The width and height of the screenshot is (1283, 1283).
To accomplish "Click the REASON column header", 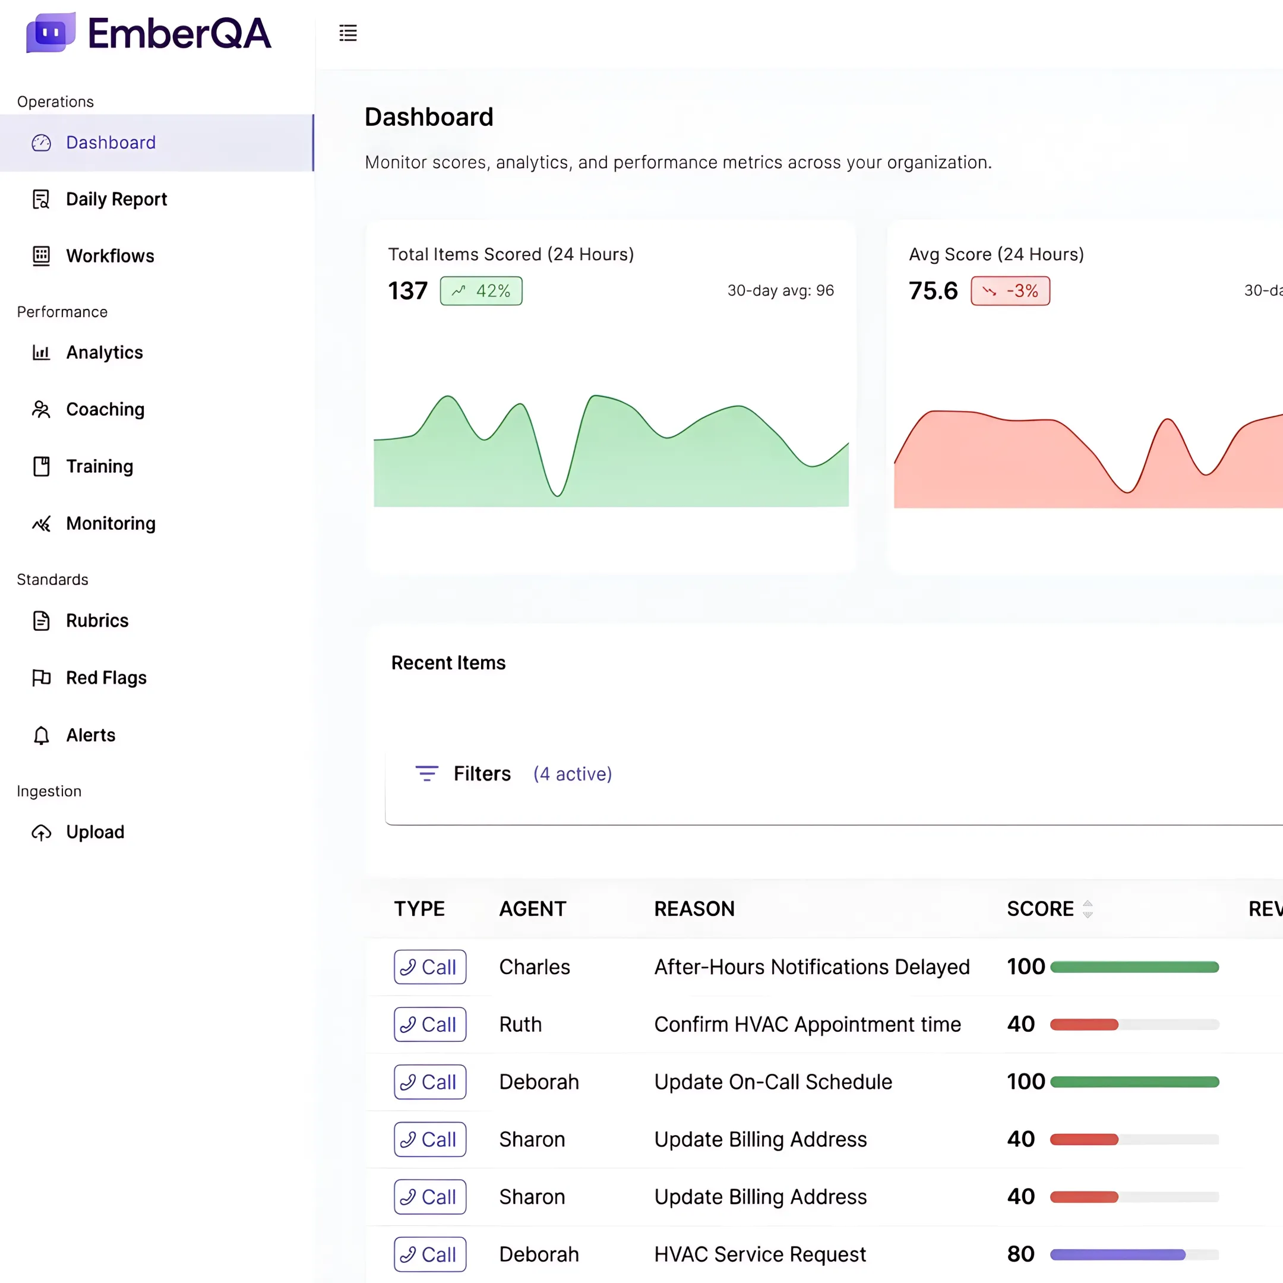I will tap(694, 908).
